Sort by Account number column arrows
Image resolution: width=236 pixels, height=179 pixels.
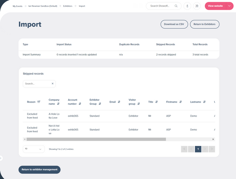(x=80, y=104)
